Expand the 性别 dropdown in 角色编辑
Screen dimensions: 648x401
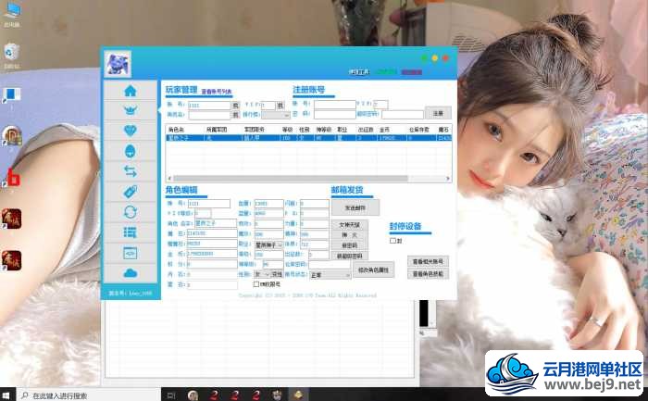click(x=262, y=274)
